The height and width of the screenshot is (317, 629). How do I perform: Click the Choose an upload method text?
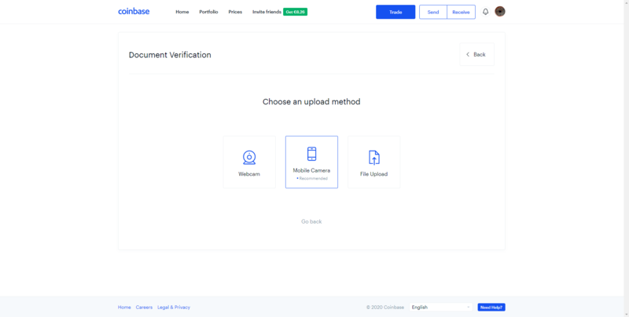(x=311, y=102)
